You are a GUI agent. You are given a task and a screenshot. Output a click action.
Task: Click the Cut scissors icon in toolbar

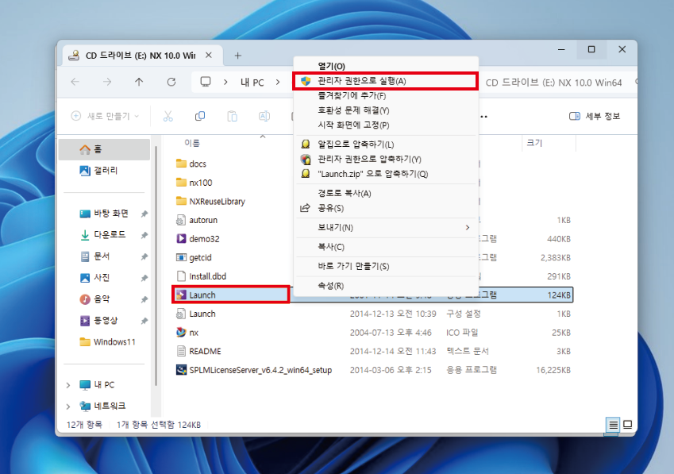coord(168,116)
